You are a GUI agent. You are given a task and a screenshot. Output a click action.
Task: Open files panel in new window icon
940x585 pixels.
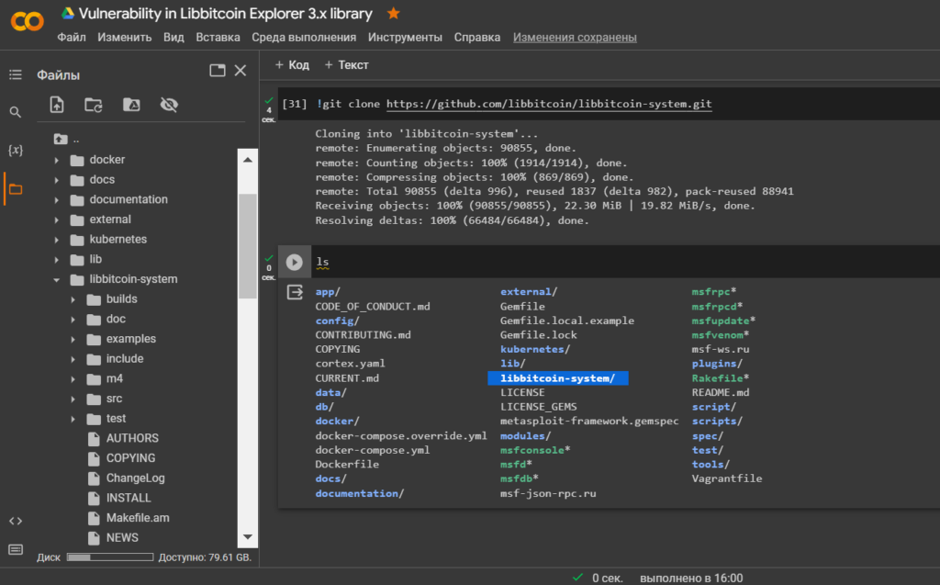(x=218, y=71)
